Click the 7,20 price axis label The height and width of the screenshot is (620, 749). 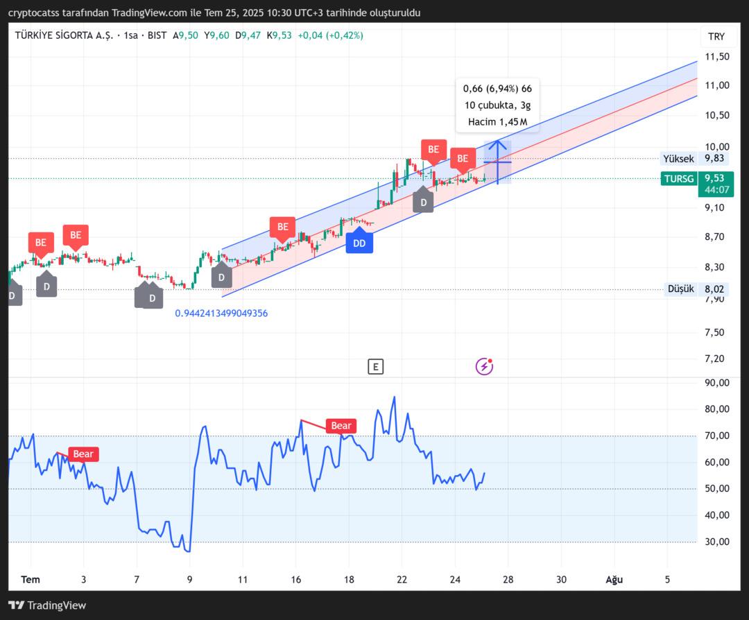pos(714,359)
